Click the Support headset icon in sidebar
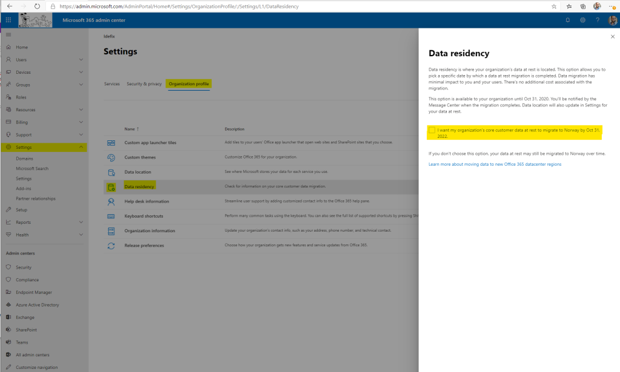Viewport: 620px width, 372px height. [8, 135]
